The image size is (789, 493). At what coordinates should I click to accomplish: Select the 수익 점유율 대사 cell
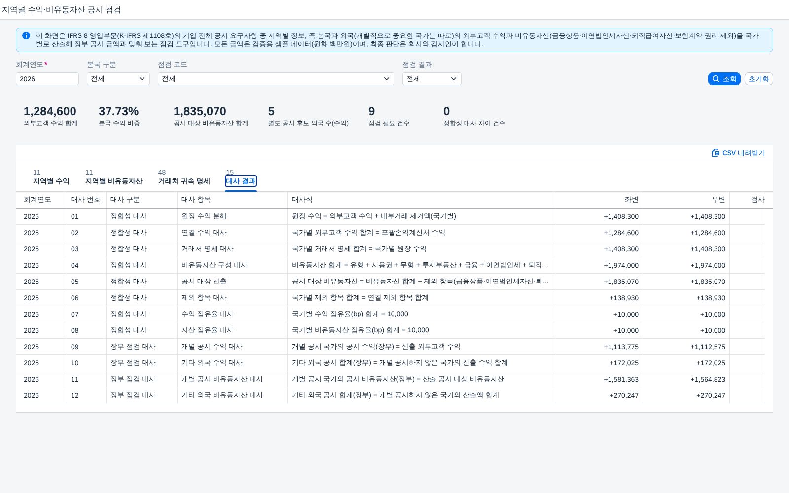232,314
